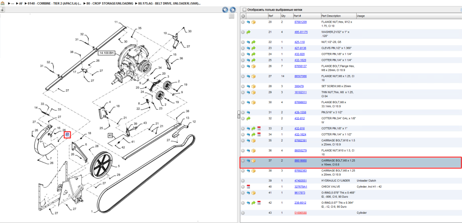The width and height of the screenshot is (462, 223).
Task: Add ref 31 pin with circle button
Action: (x=243, y=112)
